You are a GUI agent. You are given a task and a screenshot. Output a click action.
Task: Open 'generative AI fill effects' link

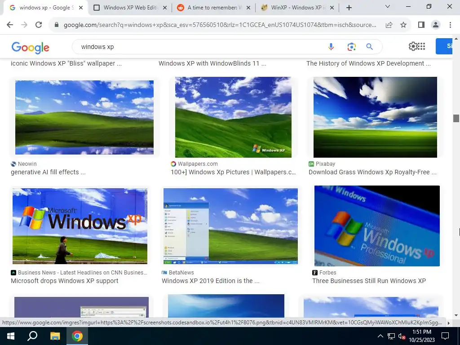click(48, 172)
